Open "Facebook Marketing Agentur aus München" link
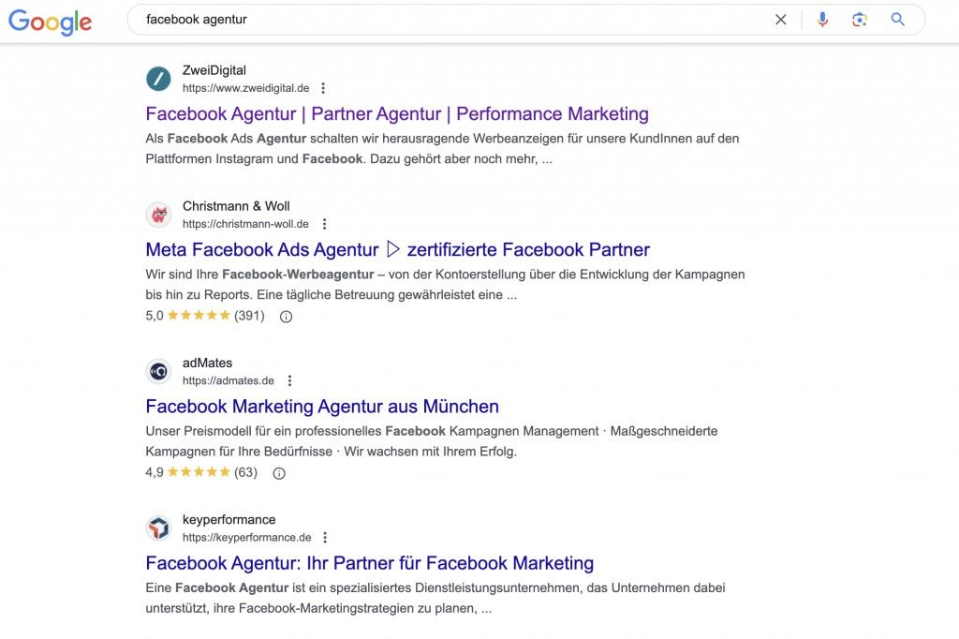The image size is (959, 639). pyautogui.click(x=322, y=407)
